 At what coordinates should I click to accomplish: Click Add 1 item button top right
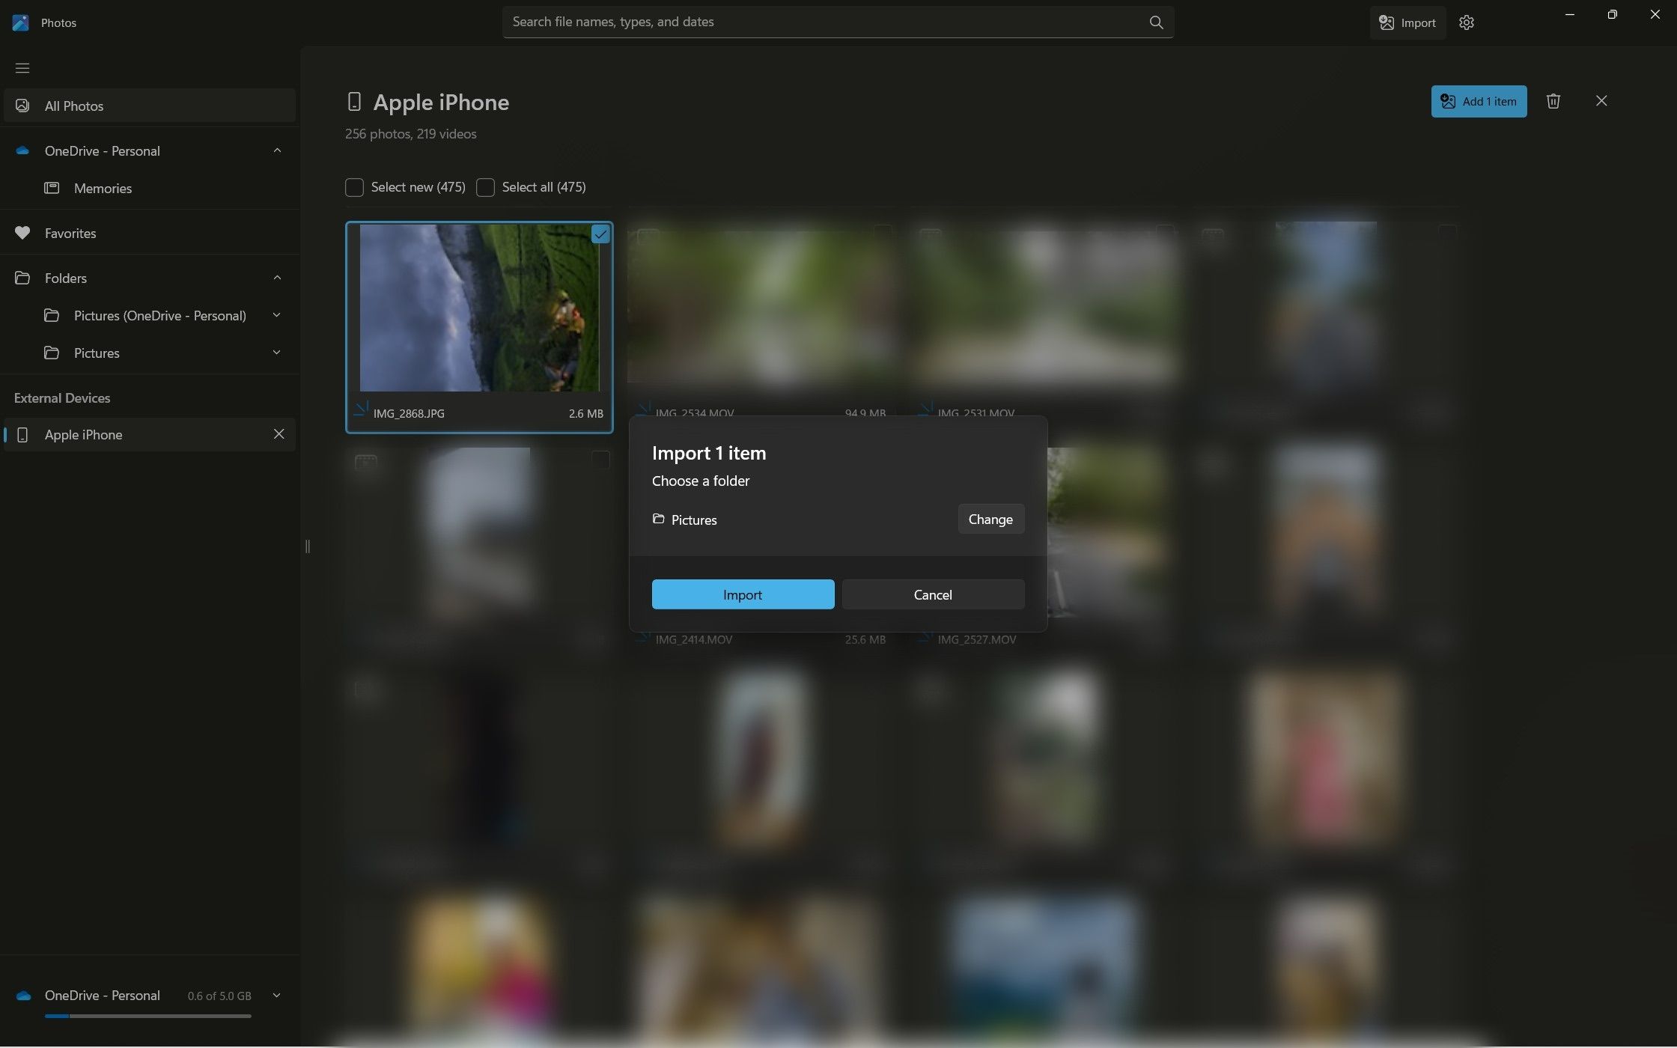[1478, 101]
